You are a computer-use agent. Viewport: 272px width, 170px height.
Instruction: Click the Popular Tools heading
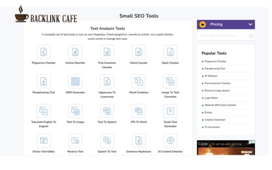point(214,53)
